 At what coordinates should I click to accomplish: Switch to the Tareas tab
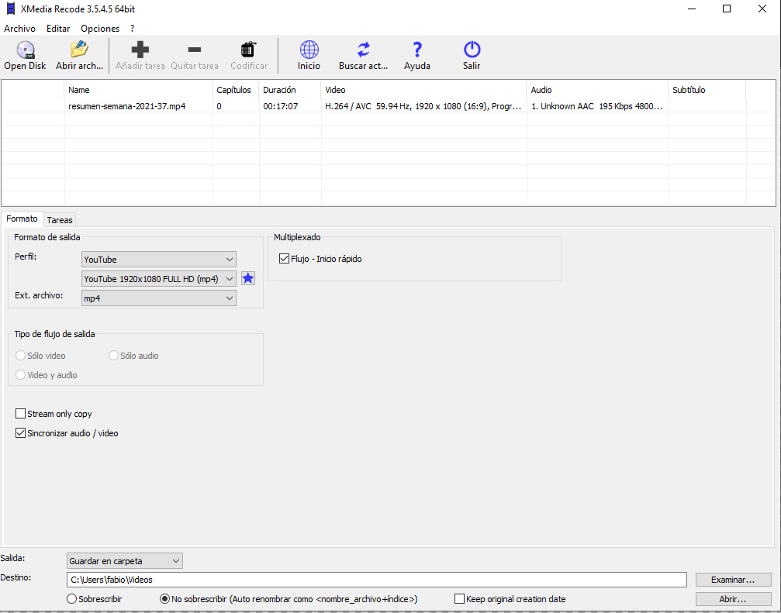60,220
